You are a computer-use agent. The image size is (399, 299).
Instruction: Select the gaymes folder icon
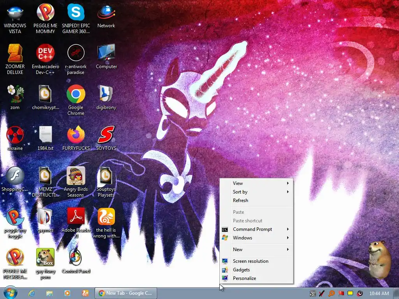tap(45, 220)
